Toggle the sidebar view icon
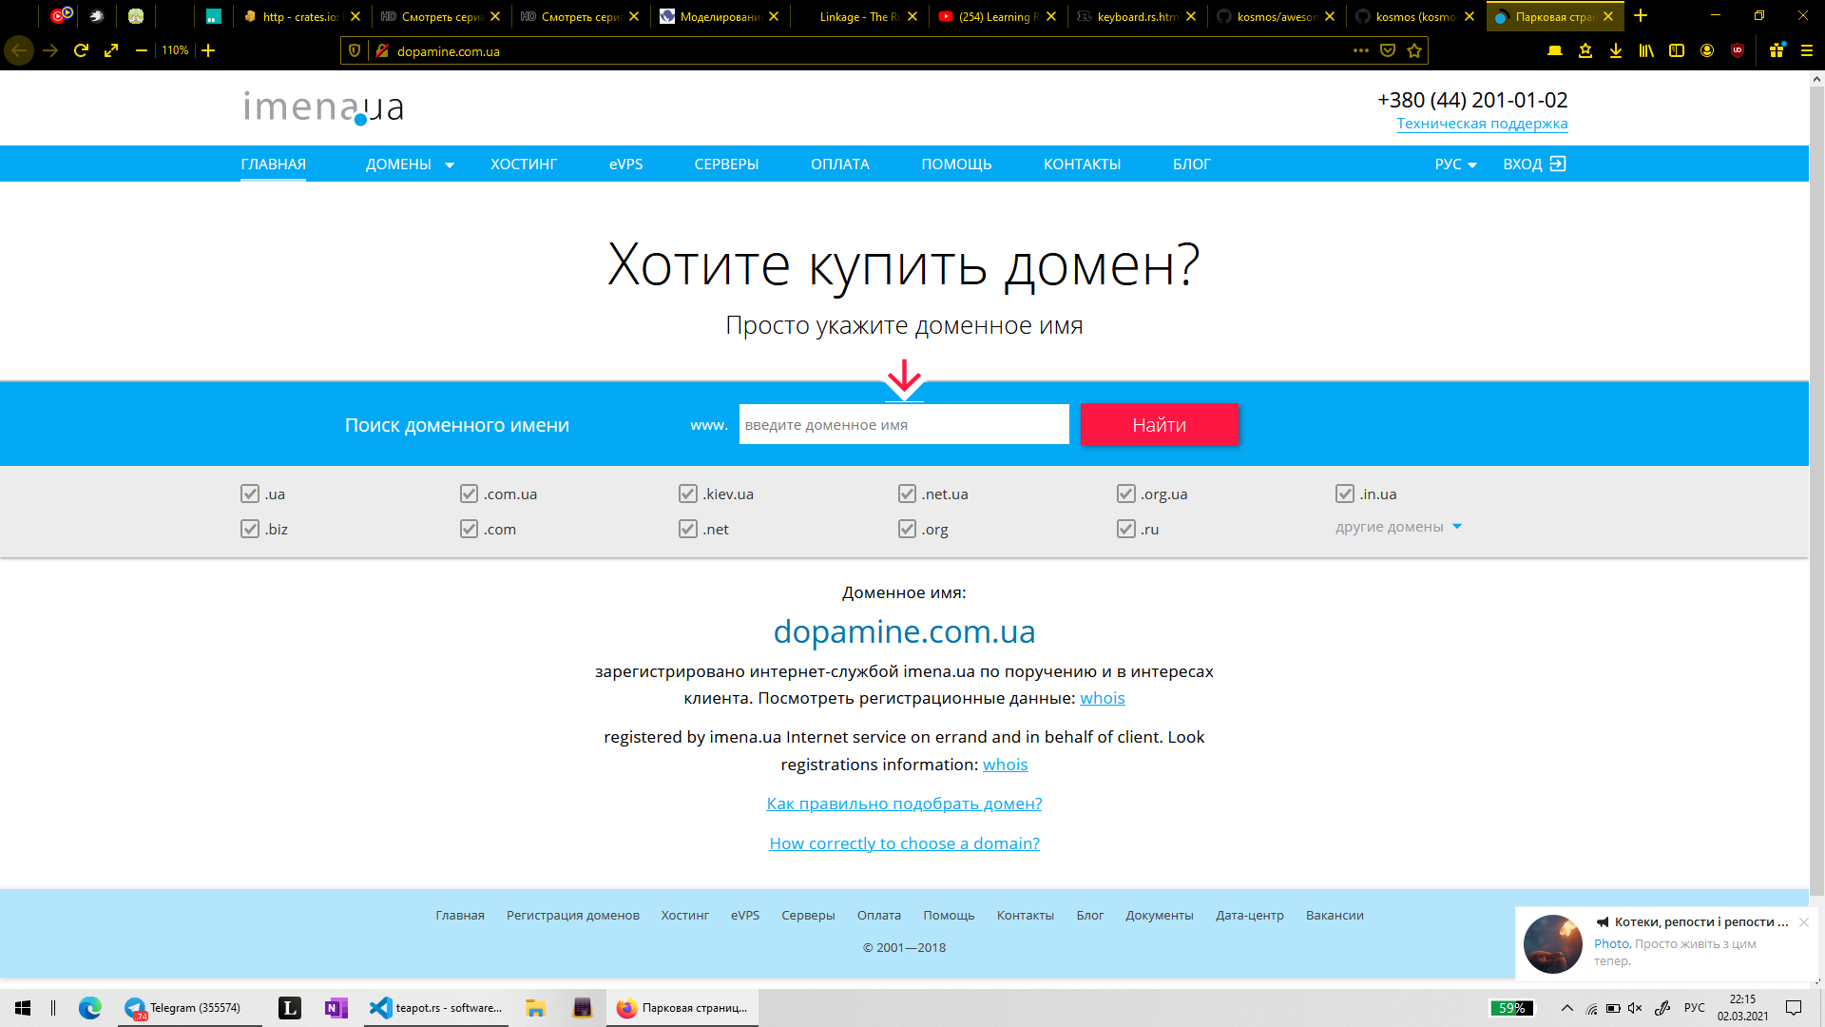This screenshot has height=1027, width=1825. (1677, 50)
